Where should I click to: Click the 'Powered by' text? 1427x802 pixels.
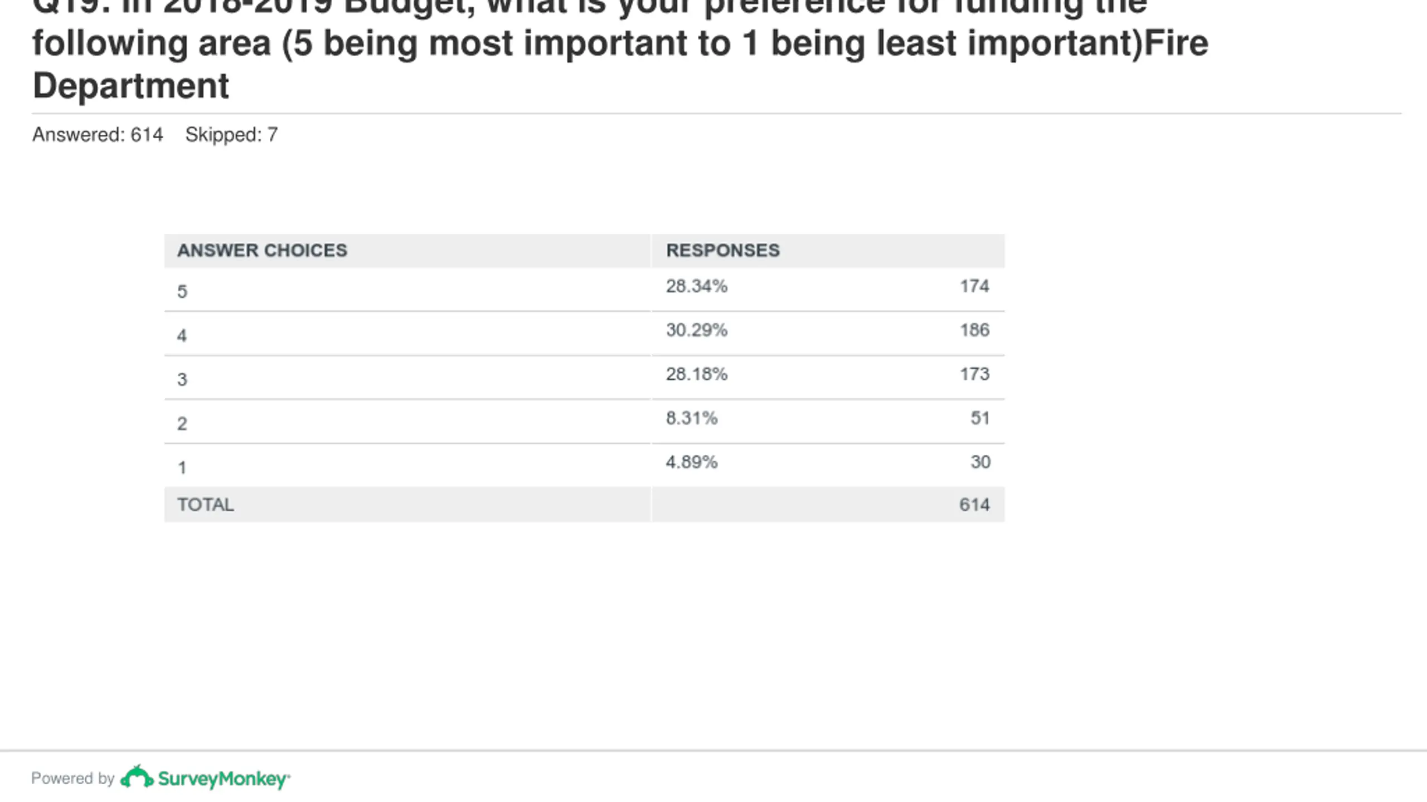tap(72, 778)
